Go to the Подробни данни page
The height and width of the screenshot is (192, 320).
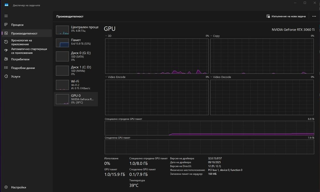point(27,68)
